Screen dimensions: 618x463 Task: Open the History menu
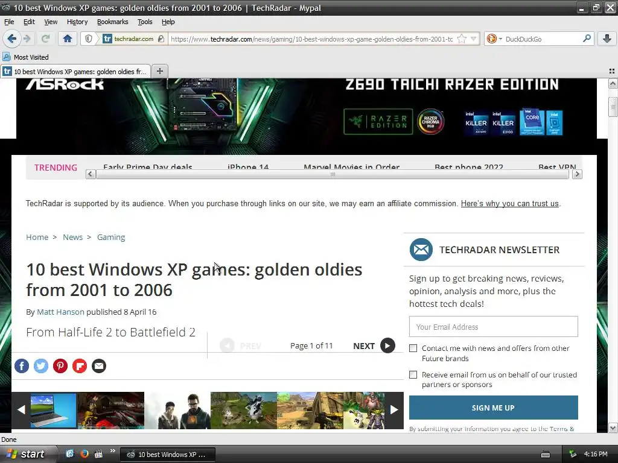(x=77, y=22)
